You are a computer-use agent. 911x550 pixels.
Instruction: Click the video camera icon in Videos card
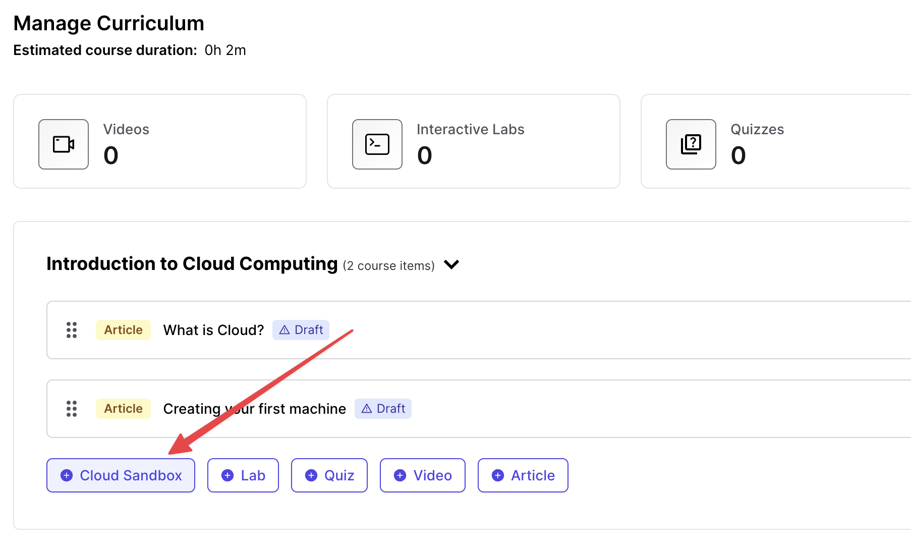(64, 144)
